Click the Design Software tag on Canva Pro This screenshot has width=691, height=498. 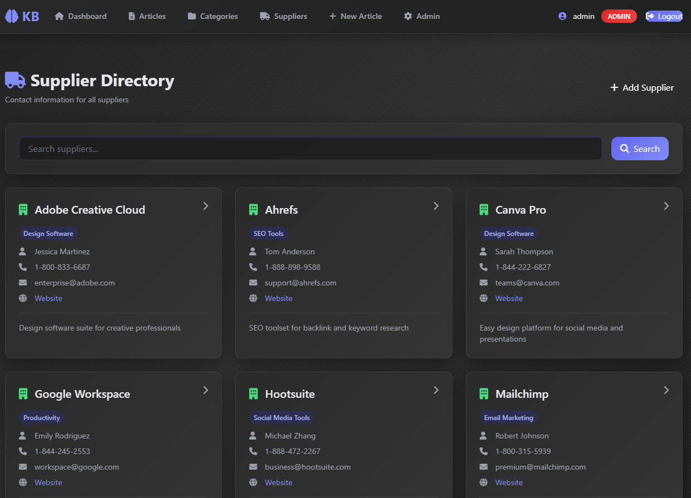(x=509, y=233)
